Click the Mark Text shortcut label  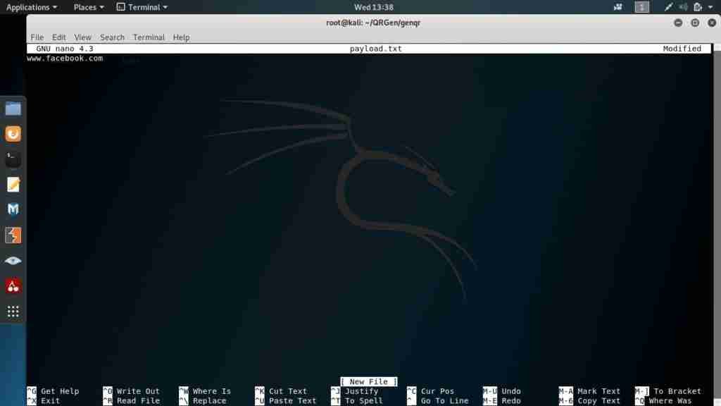pos(598,390)
